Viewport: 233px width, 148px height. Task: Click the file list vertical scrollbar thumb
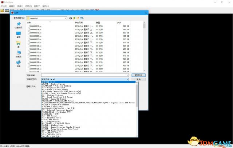[x=144, y=26]
